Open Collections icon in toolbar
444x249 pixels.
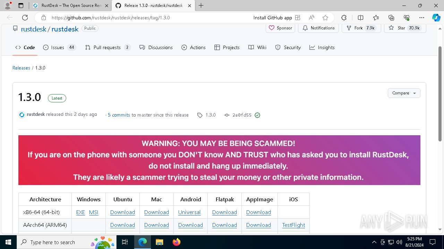click(391, 18)
